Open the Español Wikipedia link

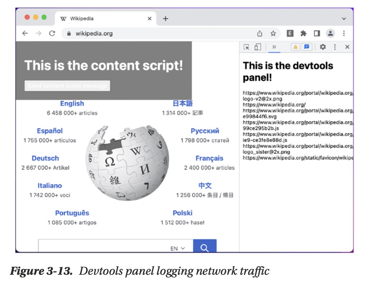pyautogui.click(x=50, y=131)
